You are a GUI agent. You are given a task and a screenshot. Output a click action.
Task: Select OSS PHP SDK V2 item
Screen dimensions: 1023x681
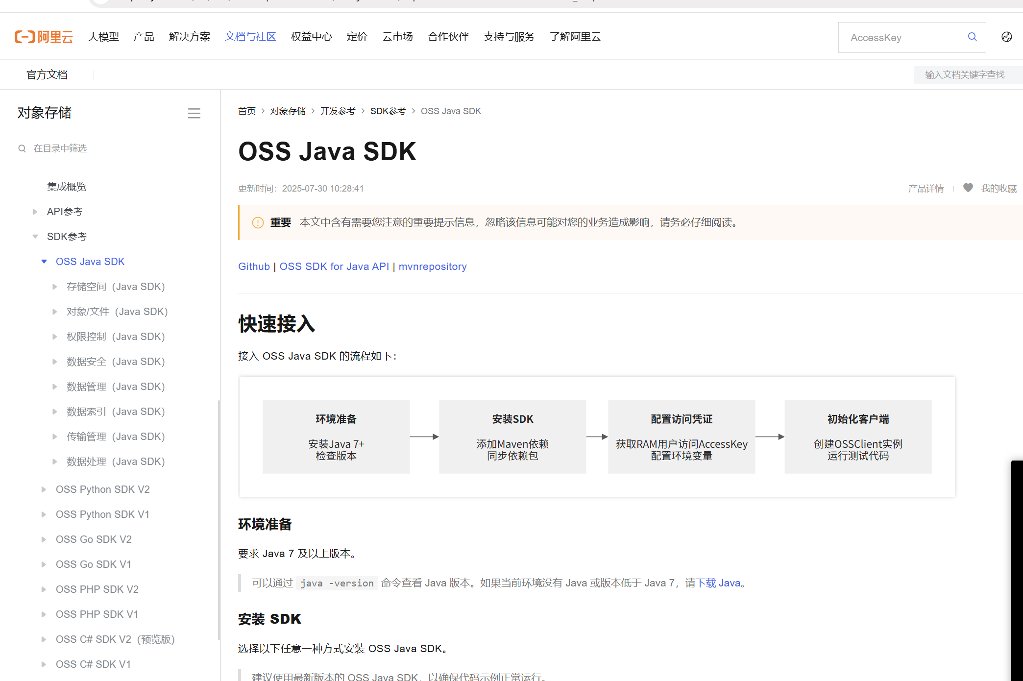97,589
